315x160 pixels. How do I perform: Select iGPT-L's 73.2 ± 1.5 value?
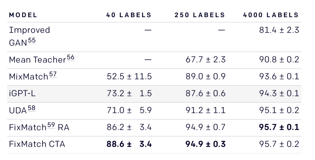(129, 94)
